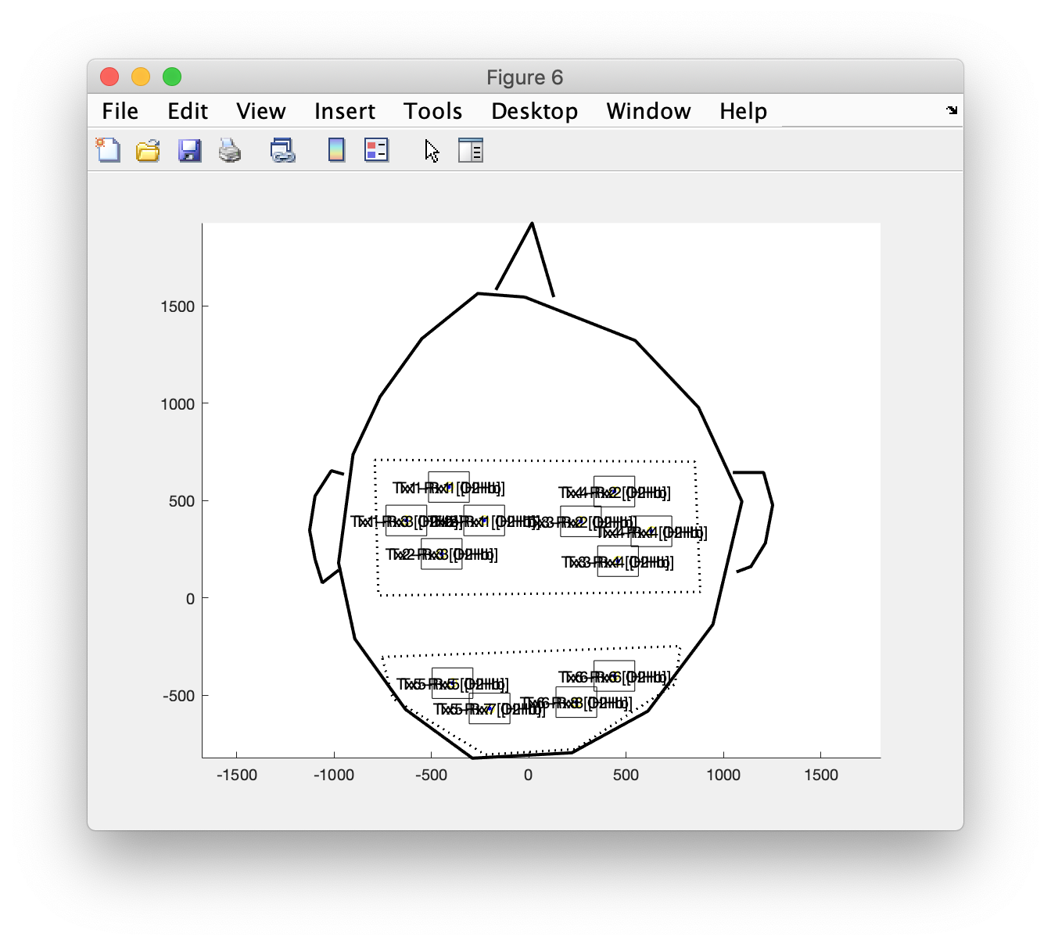Viewport: 1051px width, 946px height.
Task: Select the Tx4-Rx4 channel box
Action: point(651,532)
